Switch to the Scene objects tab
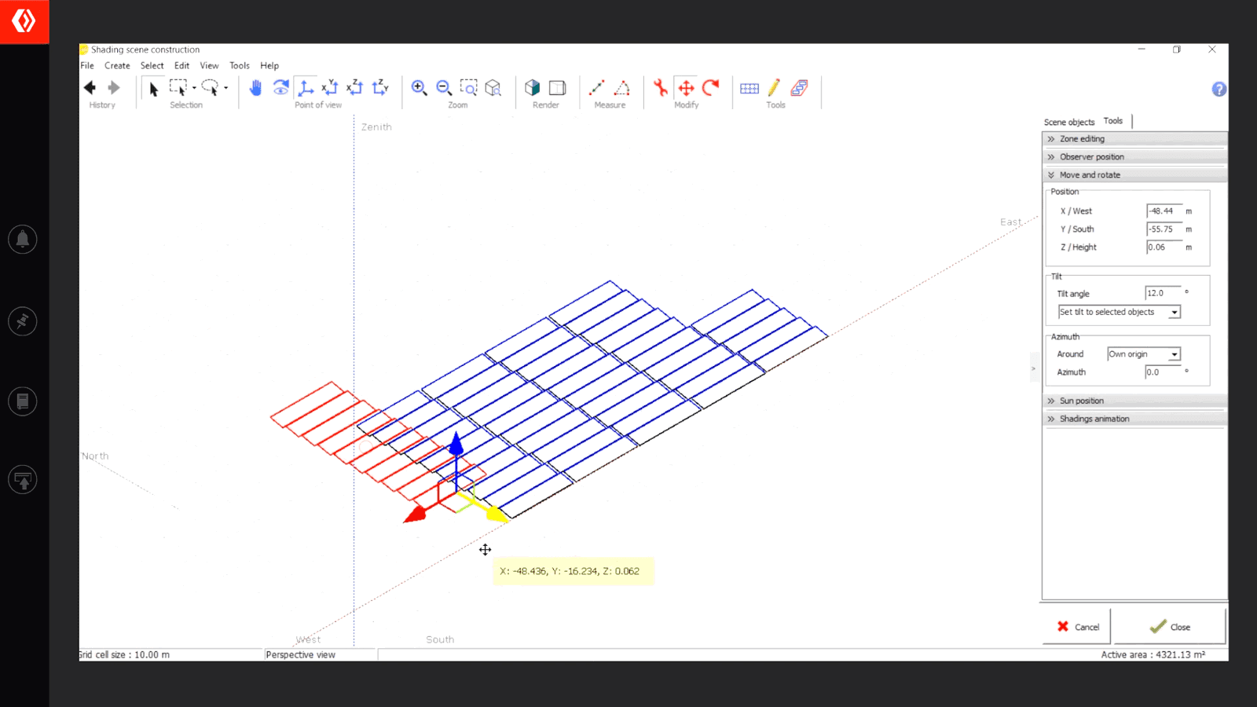Screen dimensions: 1257x707 click(x=1069, y=122)
